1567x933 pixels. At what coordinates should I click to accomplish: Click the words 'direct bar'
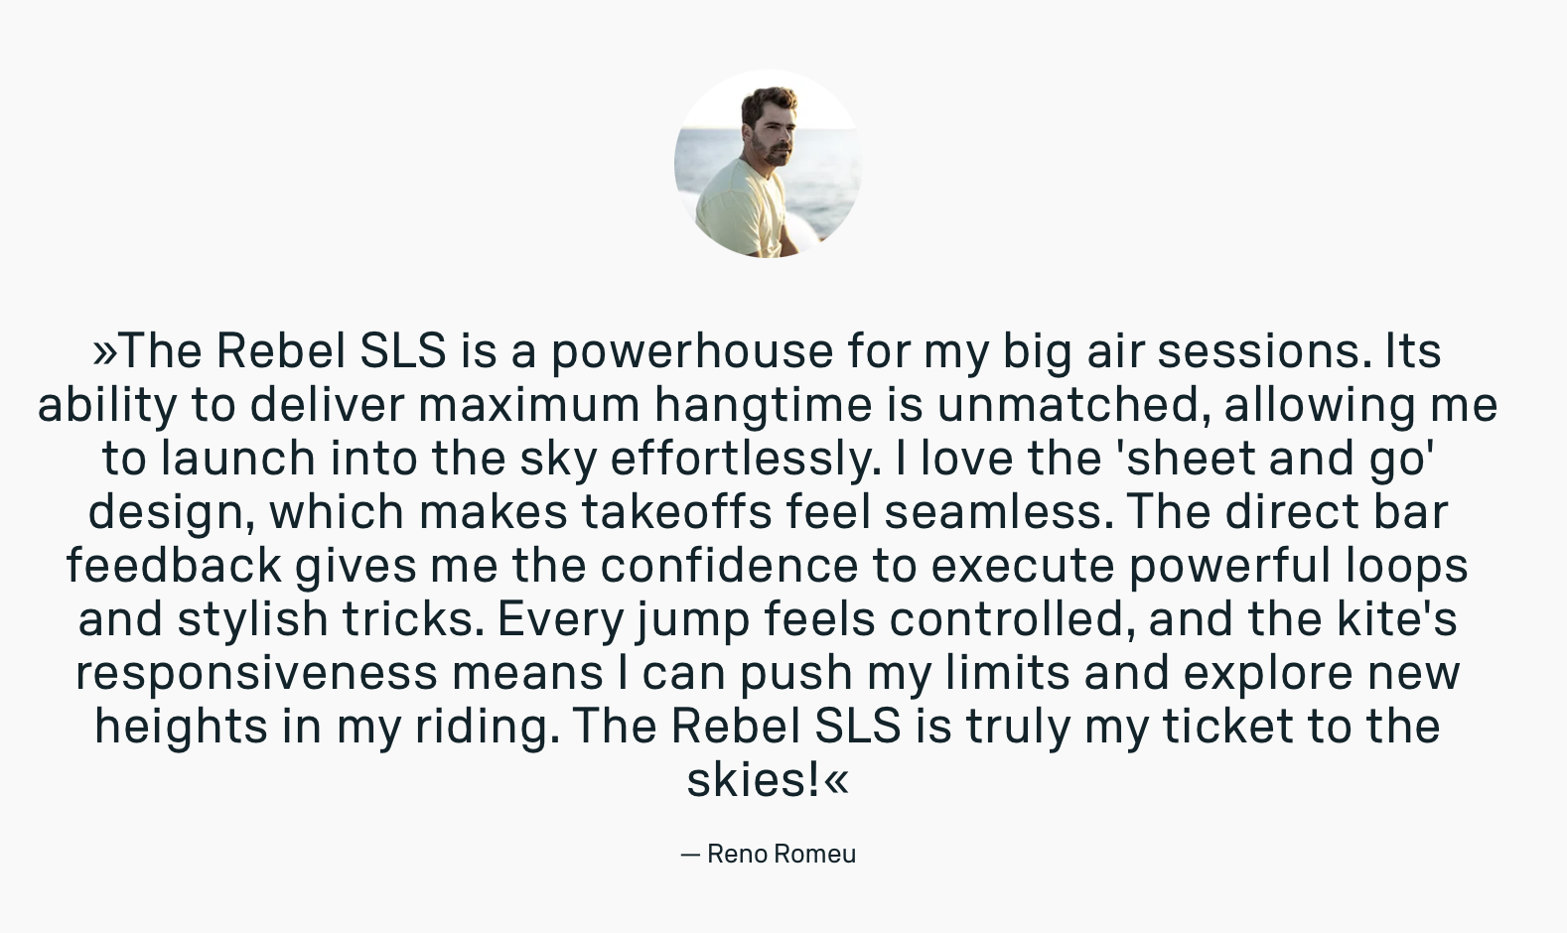tap(1336, 512)
